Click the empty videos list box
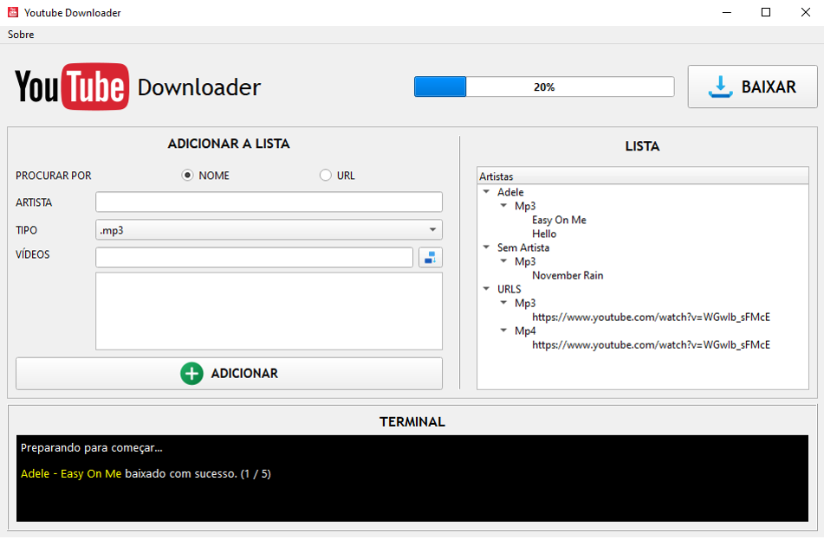 269,311
